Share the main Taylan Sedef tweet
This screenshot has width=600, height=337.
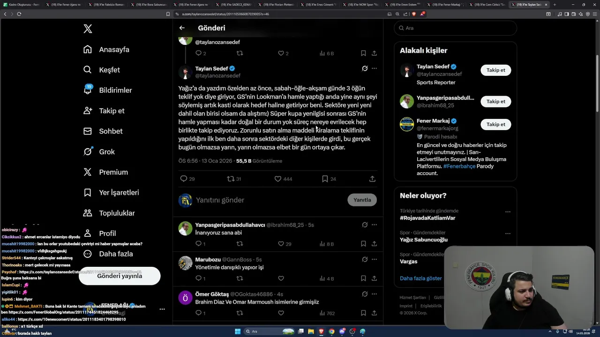click(372, 179)
